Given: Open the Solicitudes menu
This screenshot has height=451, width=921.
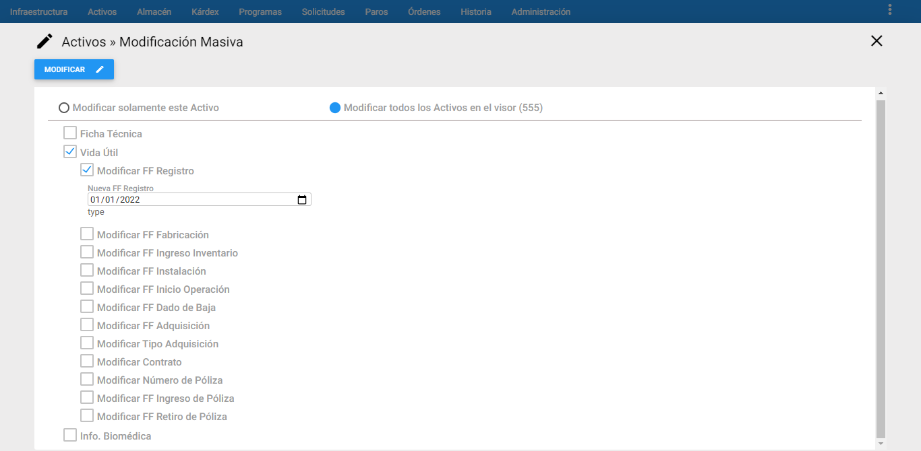Looking at the screenshot, I should tap(324, 11).
